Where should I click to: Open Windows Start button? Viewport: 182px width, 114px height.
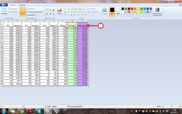pos(4,111)
